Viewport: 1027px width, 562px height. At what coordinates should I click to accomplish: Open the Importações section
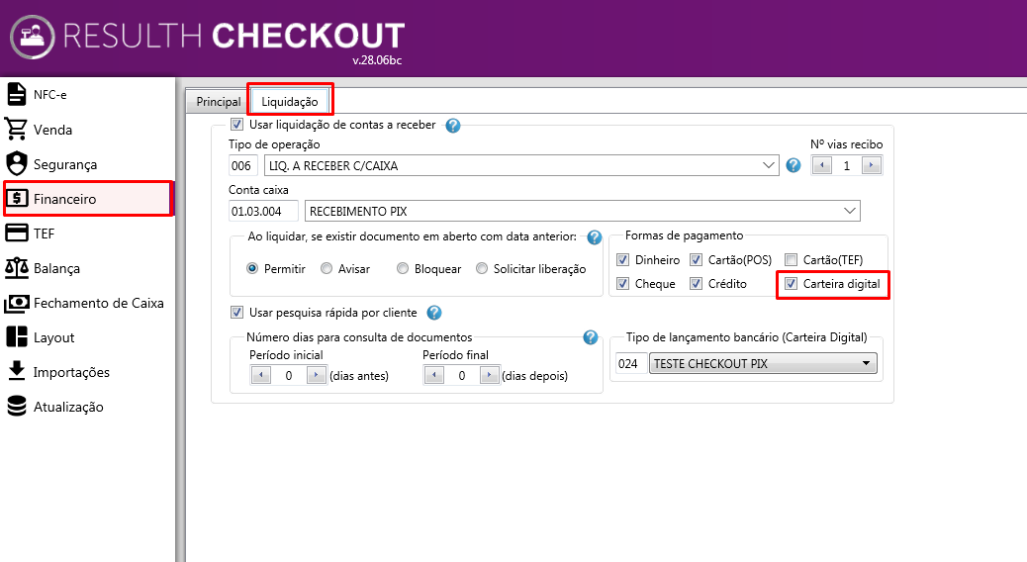point(88,371)
